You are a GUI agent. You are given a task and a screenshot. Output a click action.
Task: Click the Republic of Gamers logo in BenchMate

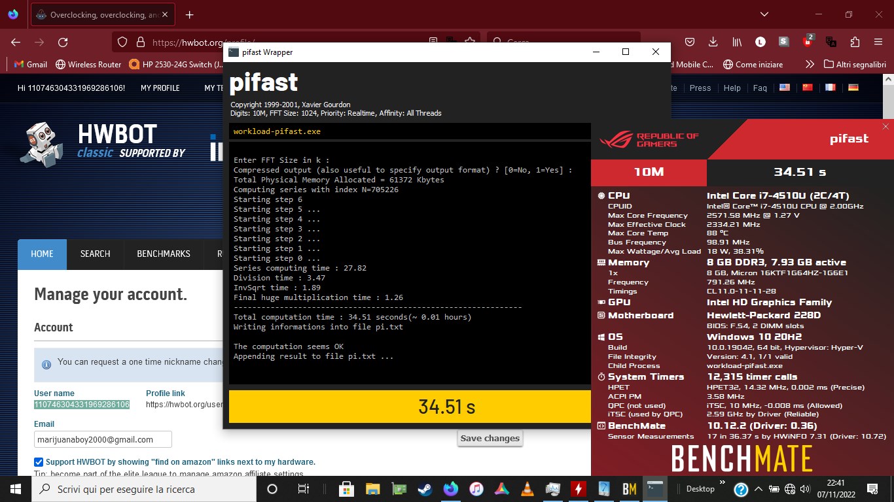[649, 139]
